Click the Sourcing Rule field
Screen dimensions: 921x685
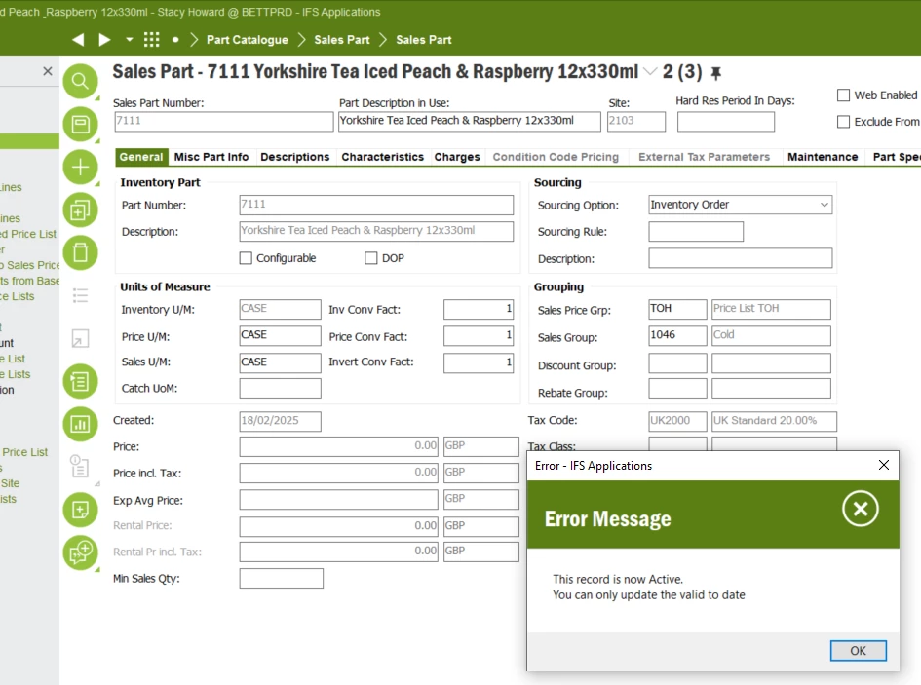coord(696,232)
